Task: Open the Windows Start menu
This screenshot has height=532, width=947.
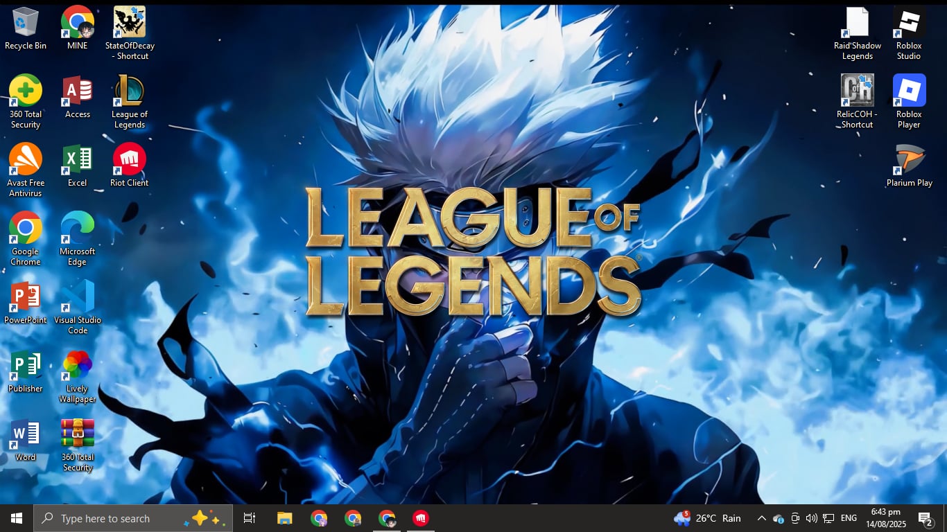Action: pos(17,518)
